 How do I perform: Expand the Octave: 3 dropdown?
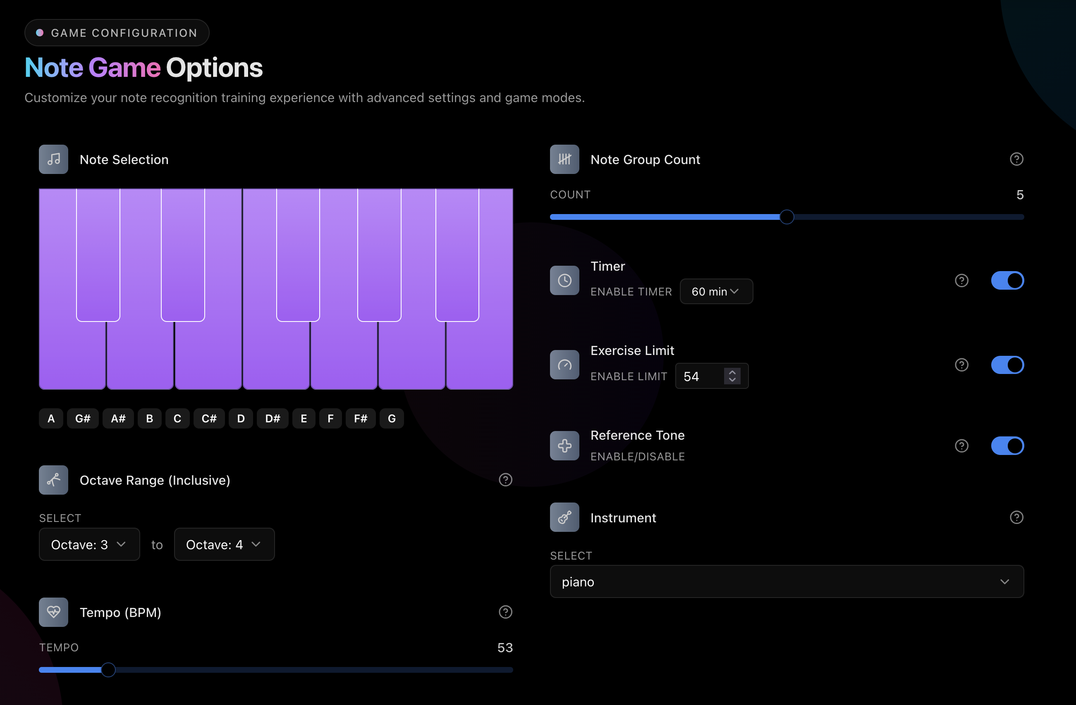coord(89,545)
